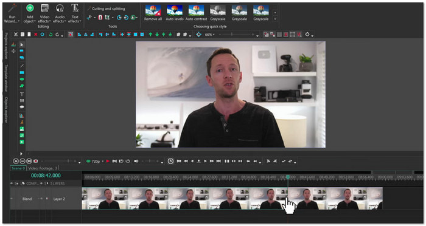Image resolution: width=426 pixels, height=226 pixels.
Task: Open the Video effects menu
Action: [44, 13]
